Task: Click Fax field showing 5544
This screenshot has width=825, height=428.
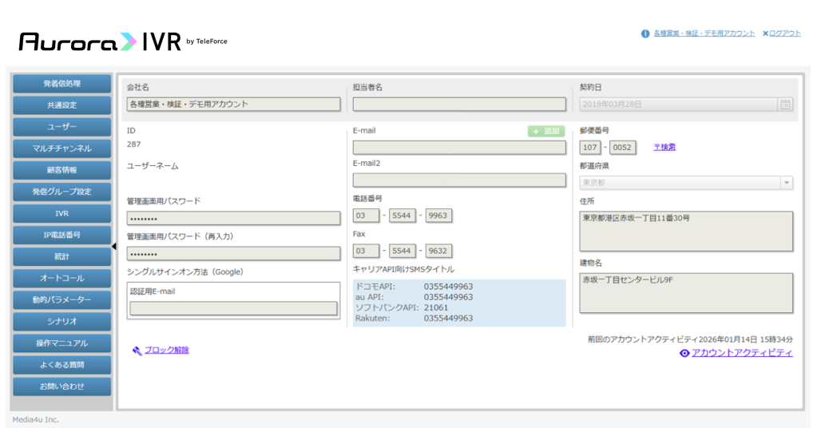Action: 402,251
